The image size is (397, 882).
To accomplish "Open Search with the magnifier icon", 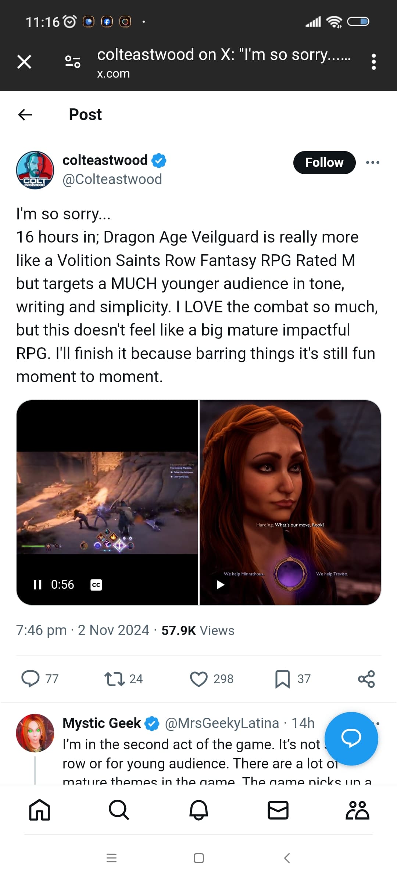I will 119,810.
